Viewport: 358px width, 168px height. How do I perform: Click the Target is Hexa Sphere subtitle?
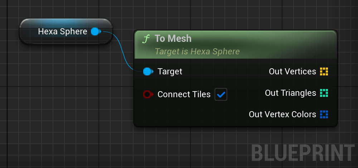click(x=197, y=51)
